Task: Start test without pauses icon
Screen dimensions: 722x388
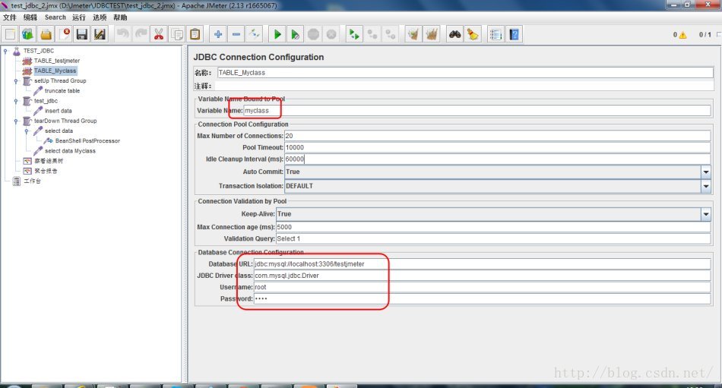Action: point(295,34)
